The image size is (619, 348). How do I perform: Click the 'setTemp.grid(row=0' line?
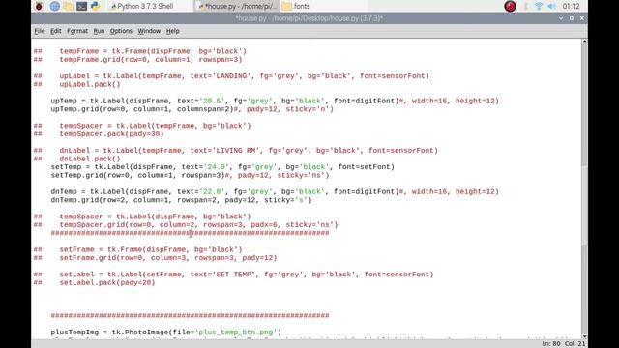tap(190, 175)
